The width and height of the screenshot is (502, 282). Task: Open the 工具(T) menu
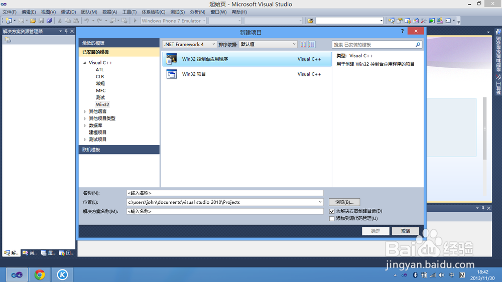pyautogui.click(x=129, y=12)
